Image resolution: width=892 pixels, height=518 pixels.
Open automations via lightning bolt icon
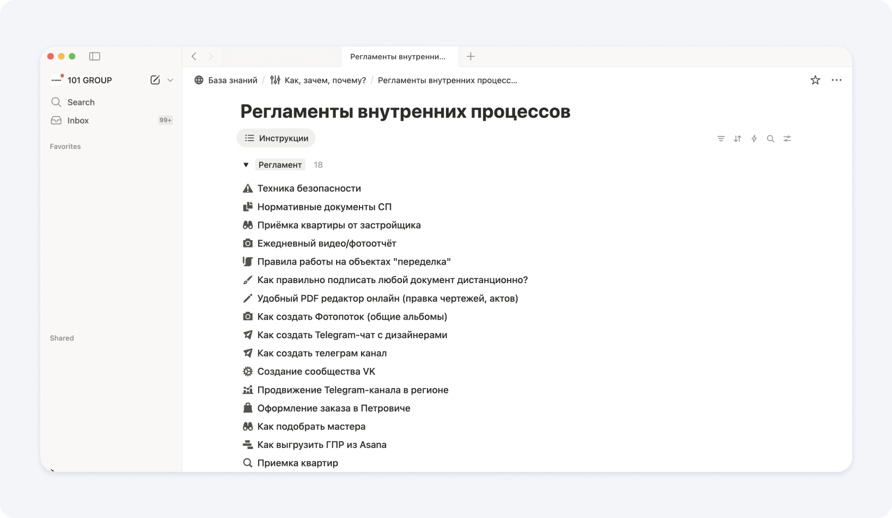[754, 139]
